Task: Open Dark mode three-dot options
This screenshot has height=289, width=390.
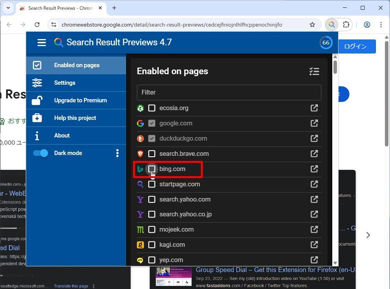Action: (x=117, y=153)
